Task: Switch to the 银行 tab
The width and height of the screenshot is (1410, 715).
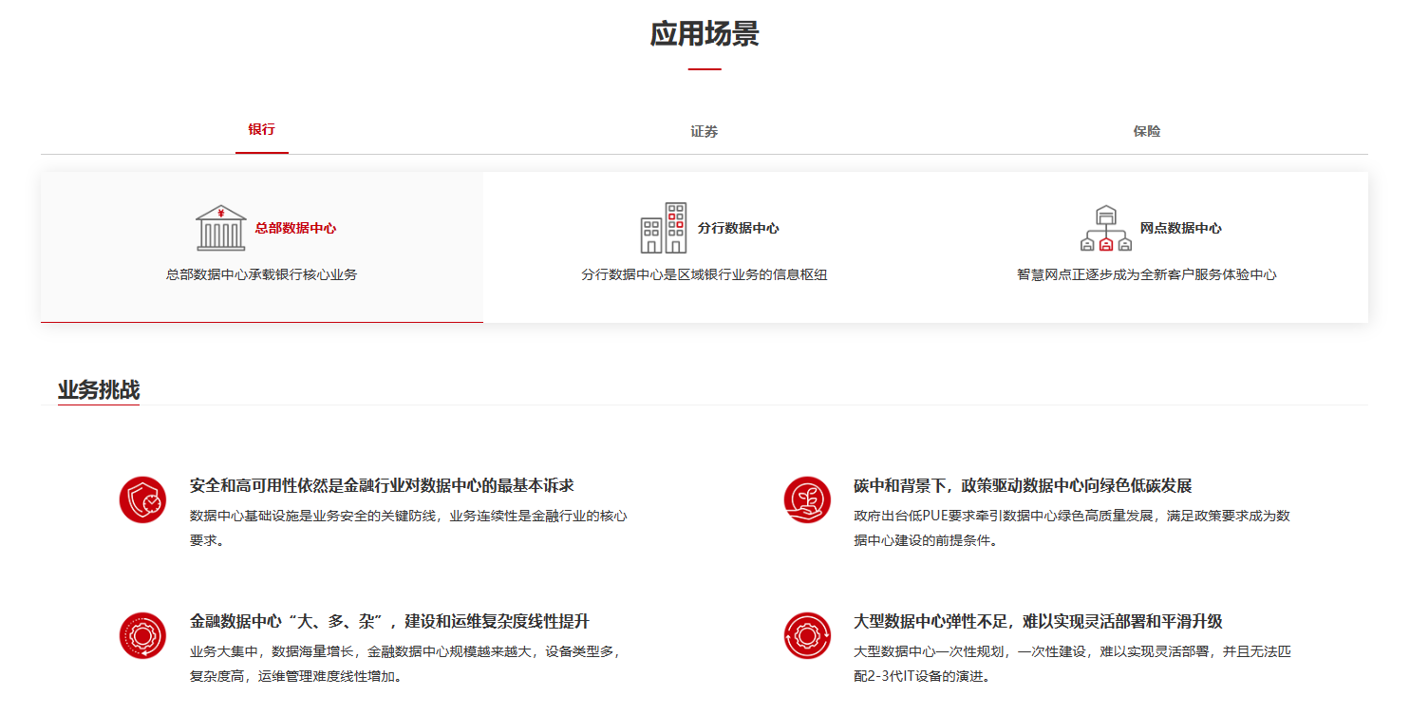Action: [262, 130]
